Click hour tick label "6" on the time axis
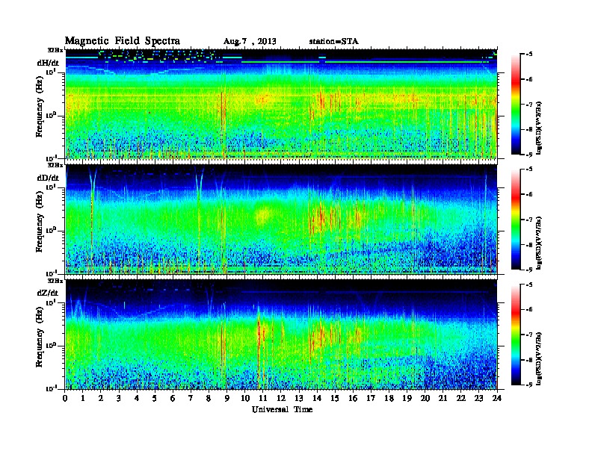The image size is (592, 457). pyautogui.click(x=173, y=398)
